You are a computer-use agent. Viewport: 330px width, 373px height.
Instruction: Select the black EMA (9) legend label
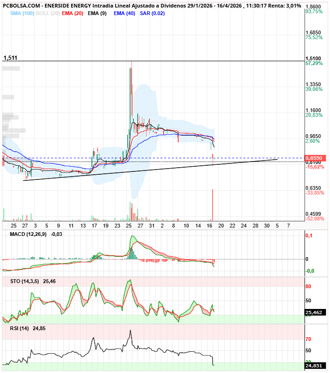(98, 13)
